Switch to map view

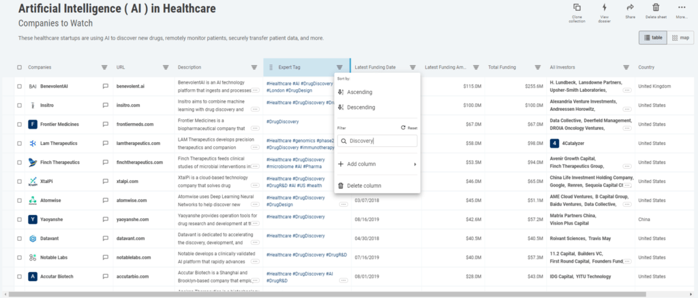(680, 37)
